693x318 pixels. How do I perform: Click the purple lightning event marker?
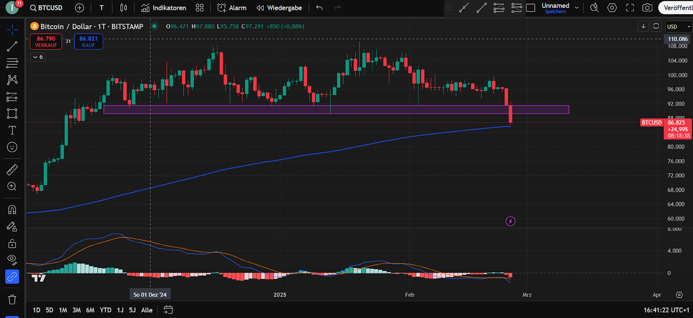pyautogui.click(x=511, y=221)
